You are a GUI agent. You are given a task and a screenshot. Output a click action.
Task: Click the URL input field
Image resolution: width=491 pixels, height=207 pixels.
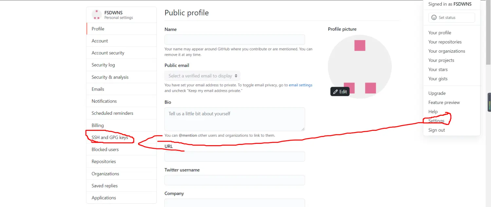(235, 156)
